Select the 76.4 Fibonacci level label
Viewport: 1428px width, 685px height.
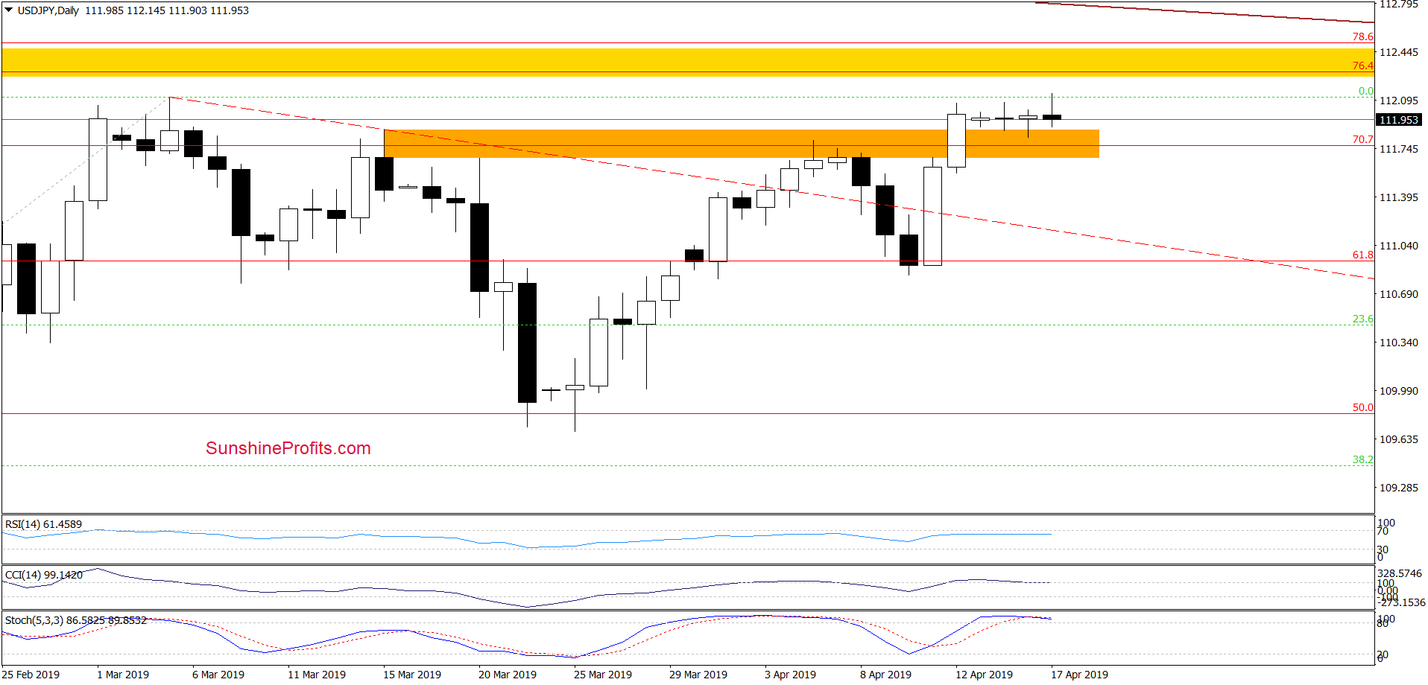1362,66
